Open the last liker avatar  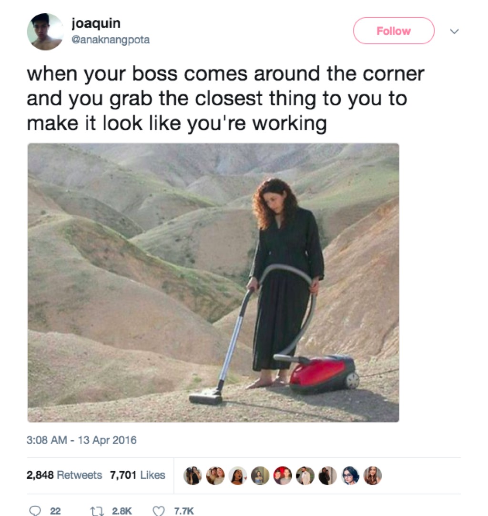pos(373,476)
